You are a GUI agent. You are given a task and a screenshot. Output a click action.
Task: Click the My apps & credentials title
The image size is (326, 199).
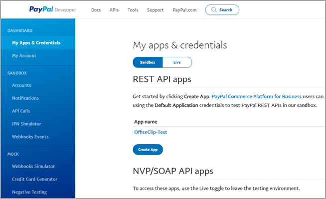180,45
